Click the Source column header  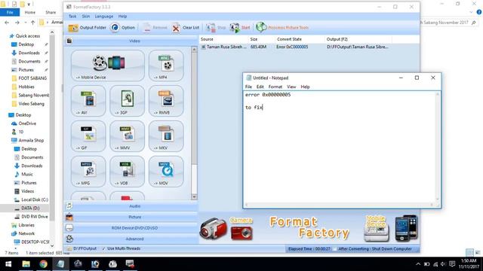pos(223,39)
